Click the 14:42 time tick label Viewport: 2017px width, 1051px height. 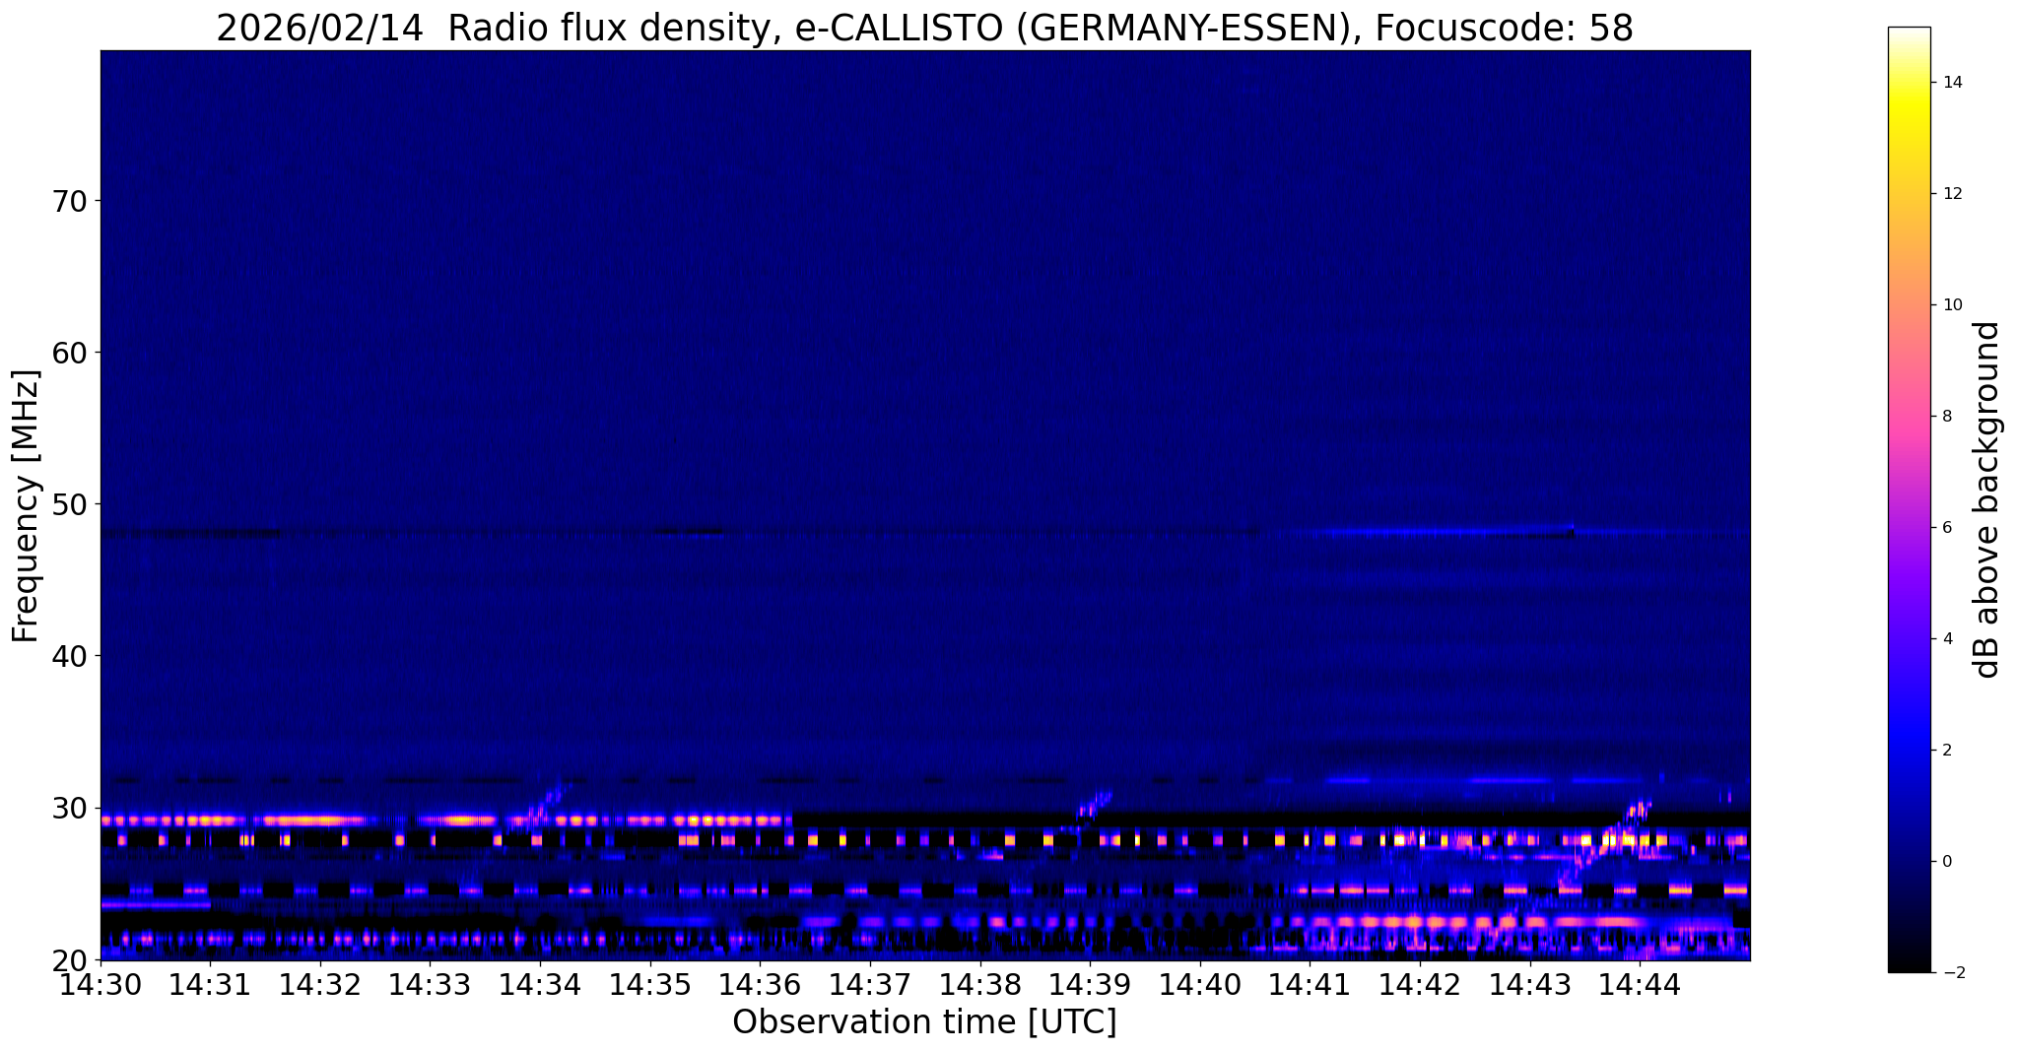[x=1420, y=984]
